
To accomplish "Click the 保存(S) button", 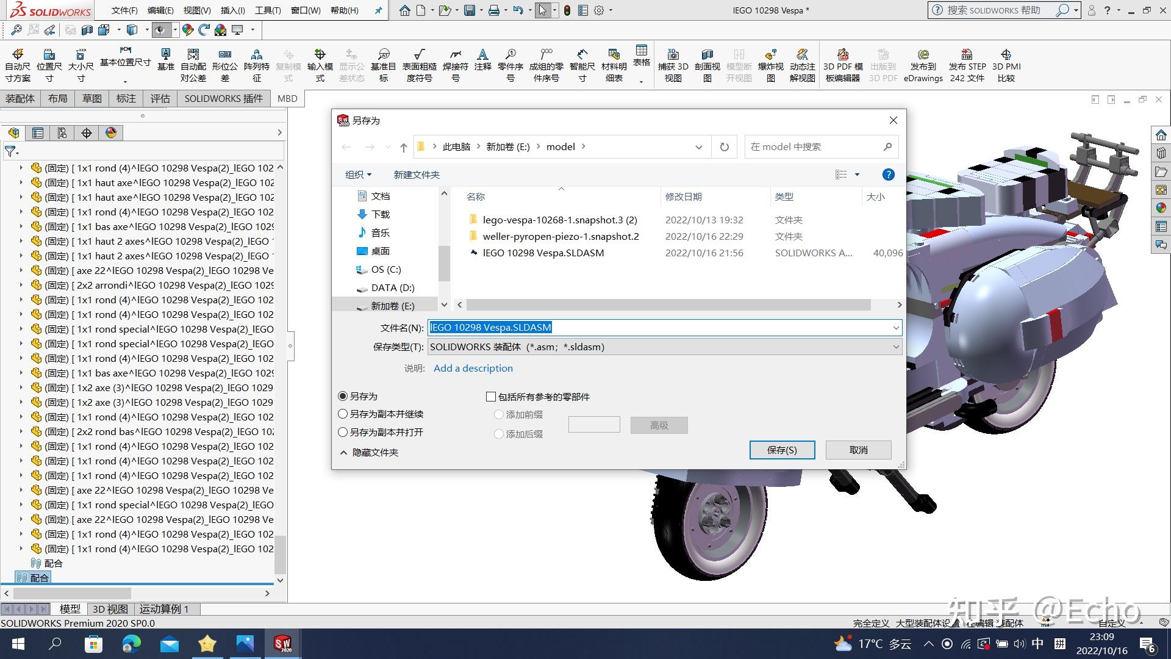I will (x=782, y=450).
